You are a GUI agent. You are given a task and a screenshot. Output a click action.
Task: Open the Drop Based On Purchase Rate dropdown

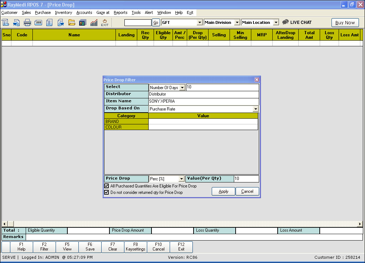pyautogui.click(x=255, y=109)
